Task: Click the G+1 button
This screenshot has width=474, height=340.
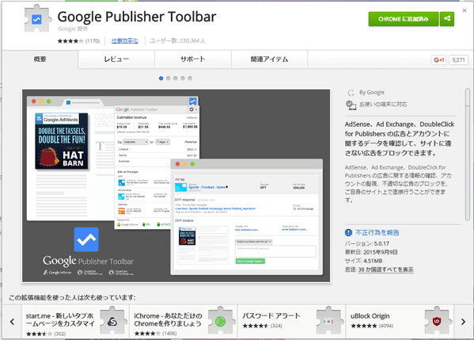Action: pyautogui.click(x=438, y=59)
